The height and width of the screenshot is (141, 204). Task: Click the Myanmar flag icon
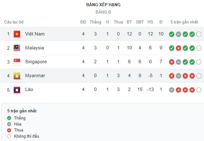(x=17, y=76)
